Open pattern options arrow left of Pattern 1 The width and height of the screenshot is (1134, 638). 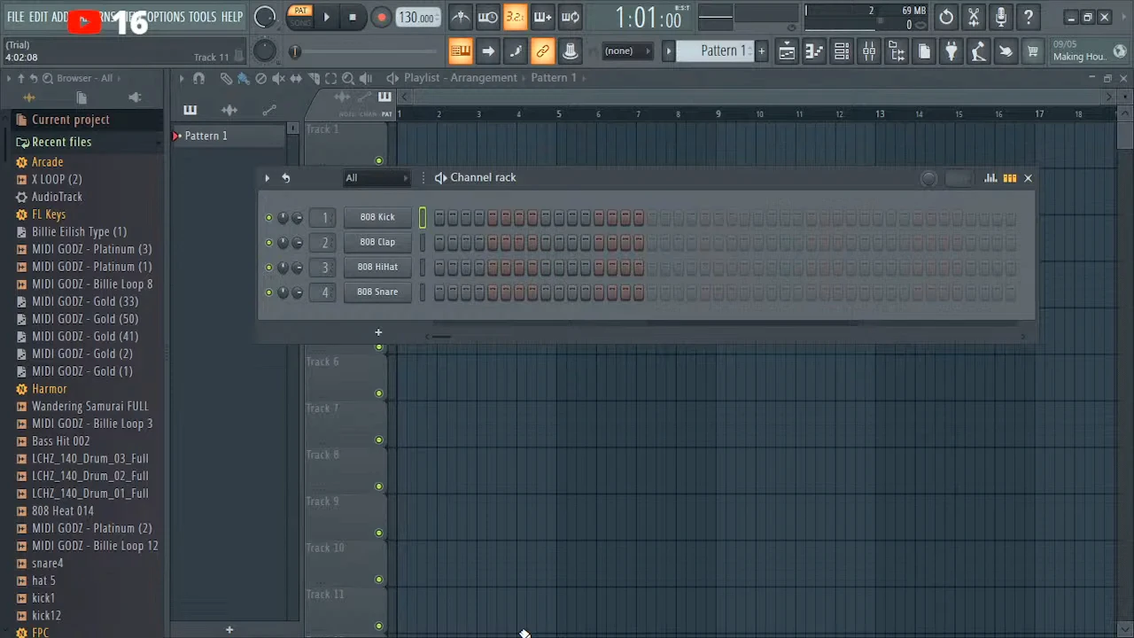coord(669,51)
